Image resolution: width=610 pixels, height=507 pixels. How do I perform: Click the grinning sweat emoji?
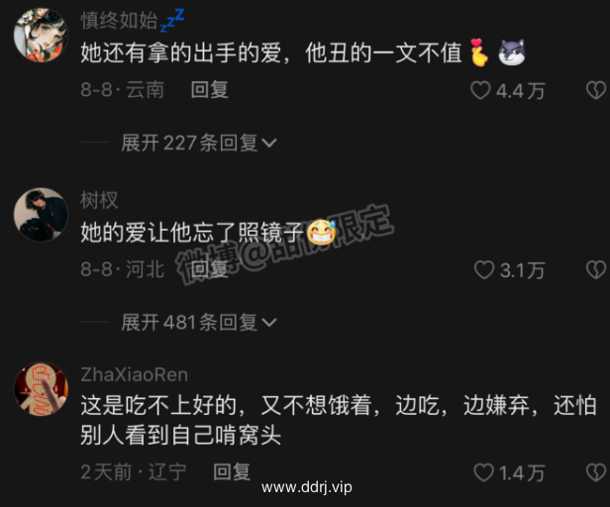tap(321, 232)
